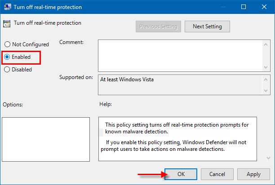
Task: Set the policy to Disabled
Action: pyautogui.click(x=7, y=70)
